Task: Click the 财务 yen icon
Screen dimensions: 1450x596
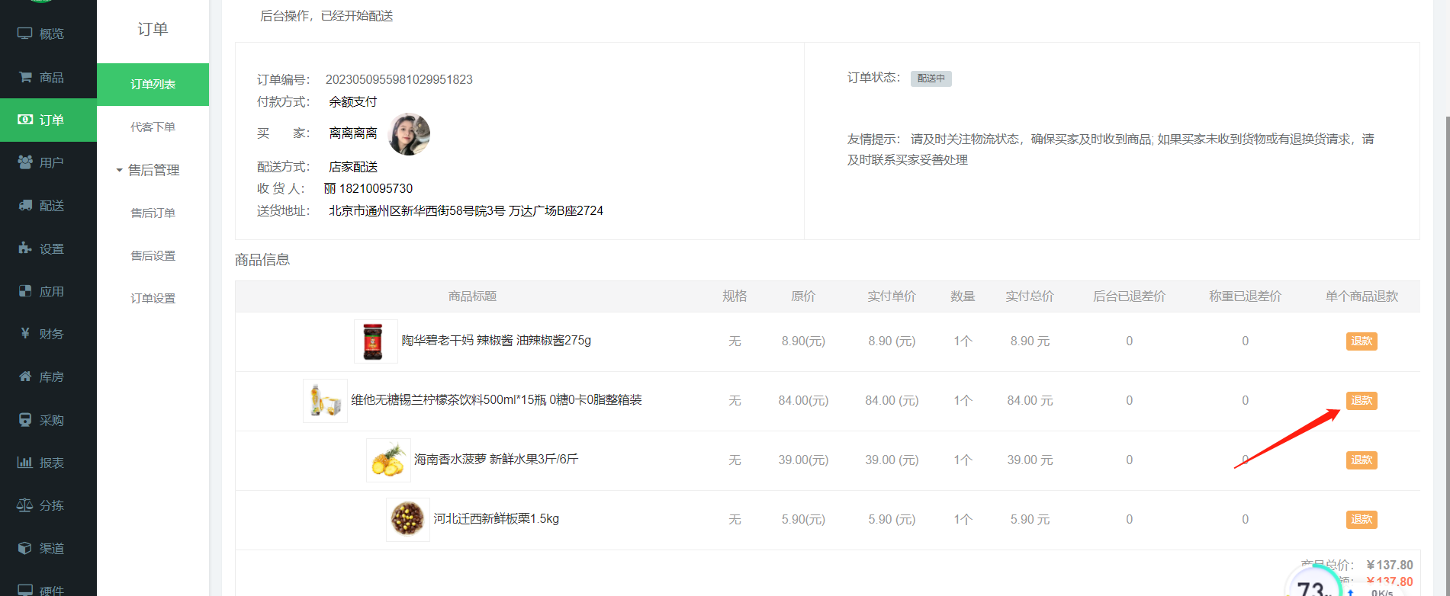Action: coord(24,334)
